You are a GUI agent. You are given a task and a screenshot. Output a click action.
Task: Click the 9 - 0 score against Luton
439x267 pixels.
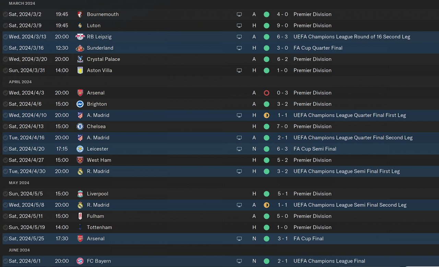click(282, 26)
